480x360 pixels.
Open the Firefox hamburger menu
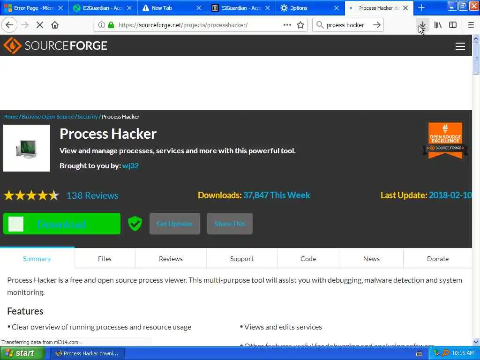[x=471, y=25]
